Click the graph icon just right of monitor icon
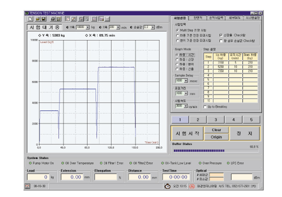The height and width of the screenshot is (197, 282). pyautogui.click(x=68, y=18)
